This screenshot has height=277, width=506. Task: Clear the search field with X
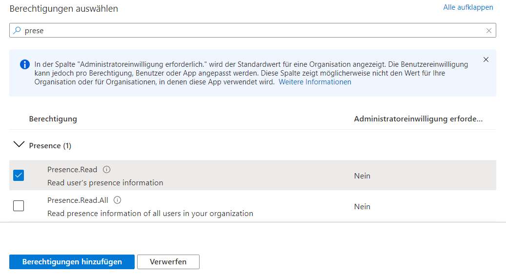(x=488, y=31)
